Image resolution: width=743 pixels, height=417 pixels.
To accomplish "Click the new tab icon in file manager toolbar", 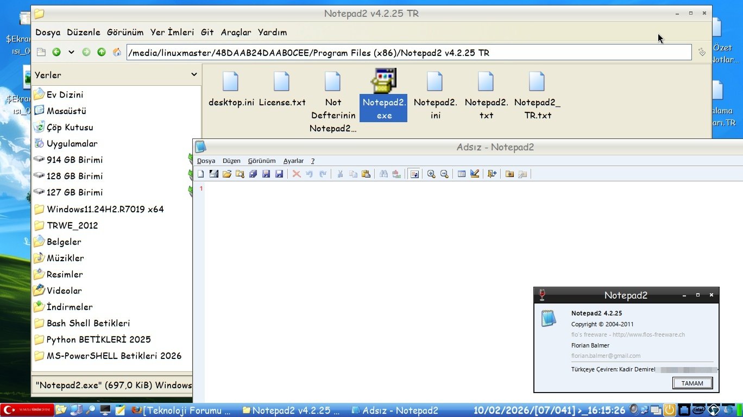I will [41, 52].
